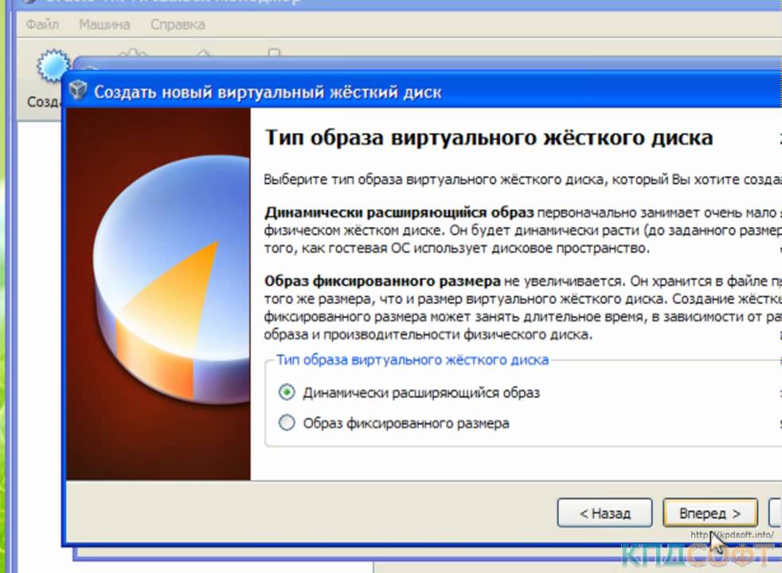Screen dimensions: 782x573
Task: Click the "Динамически расширяющийся образ" option label
Action: pos(421,393)
